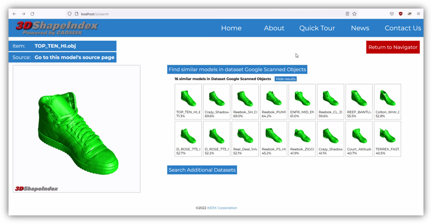Click the browser back arrow
This screenshot has width=432, height=224.
(x=14, y=14)
